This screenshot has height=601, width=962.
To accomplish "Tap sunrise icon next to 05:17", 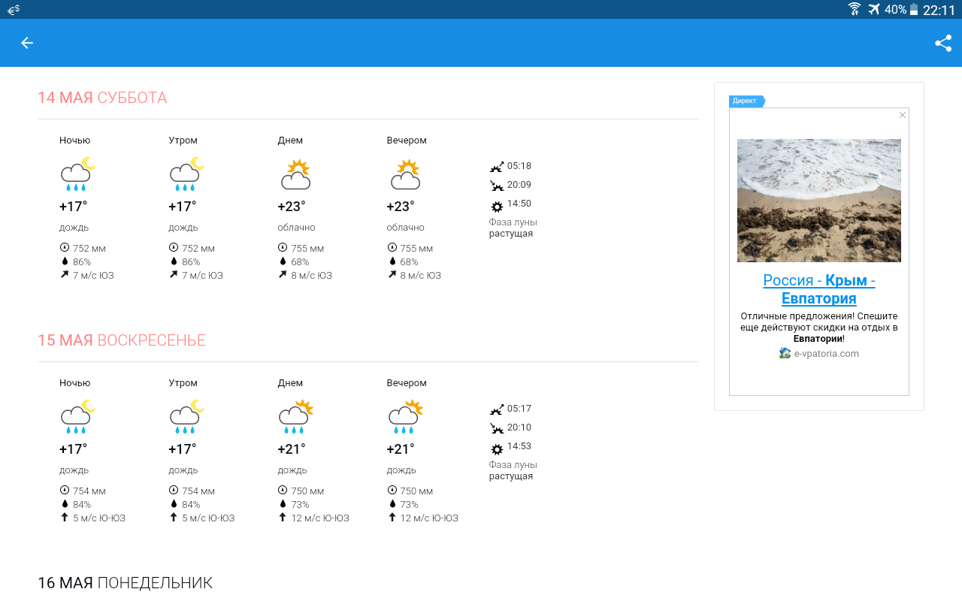I will (497, 409).
